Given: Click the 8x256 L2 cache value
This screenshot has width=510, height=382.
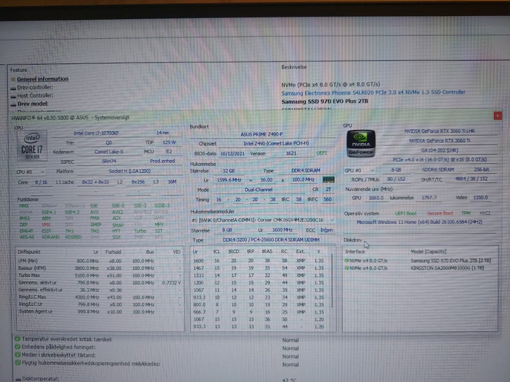Looking at the screenshot, I should click(x=138, y=182).
